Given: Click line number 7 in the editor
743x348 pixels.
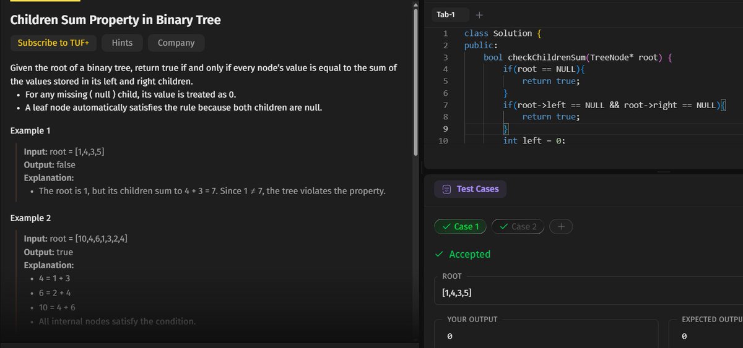Looking at the screenshot, I should click(x=445, y=105).
